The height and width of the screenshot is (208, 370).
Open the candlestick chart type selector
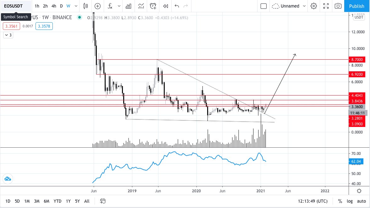86,6
